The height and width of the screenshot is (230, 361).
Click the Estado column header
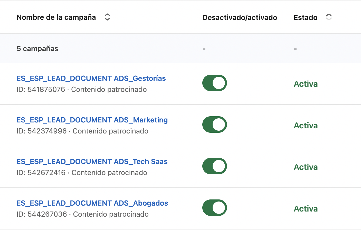tap(306, 17)
